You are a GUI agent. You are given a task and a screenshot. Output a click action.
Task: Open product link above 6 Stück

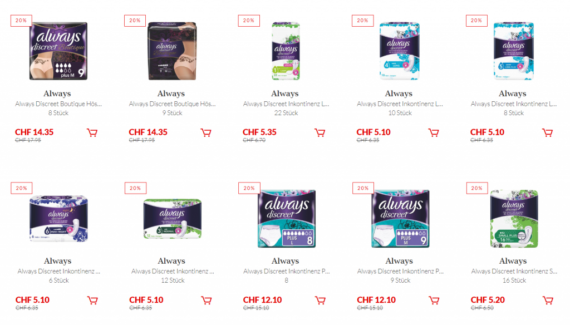(x=58, y=271)
